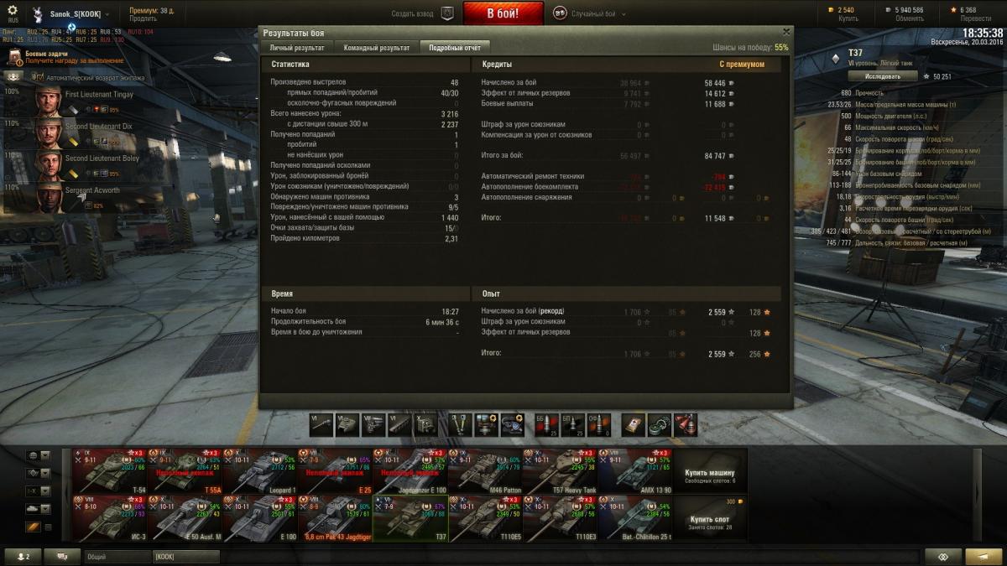Open the T37 radio module slot

(425, 424)
